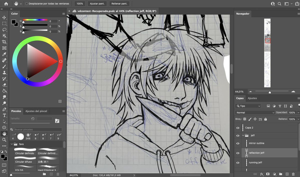300x177 pixels.
Task: Select the Lasso tool
Action: [x=4, y=29]
